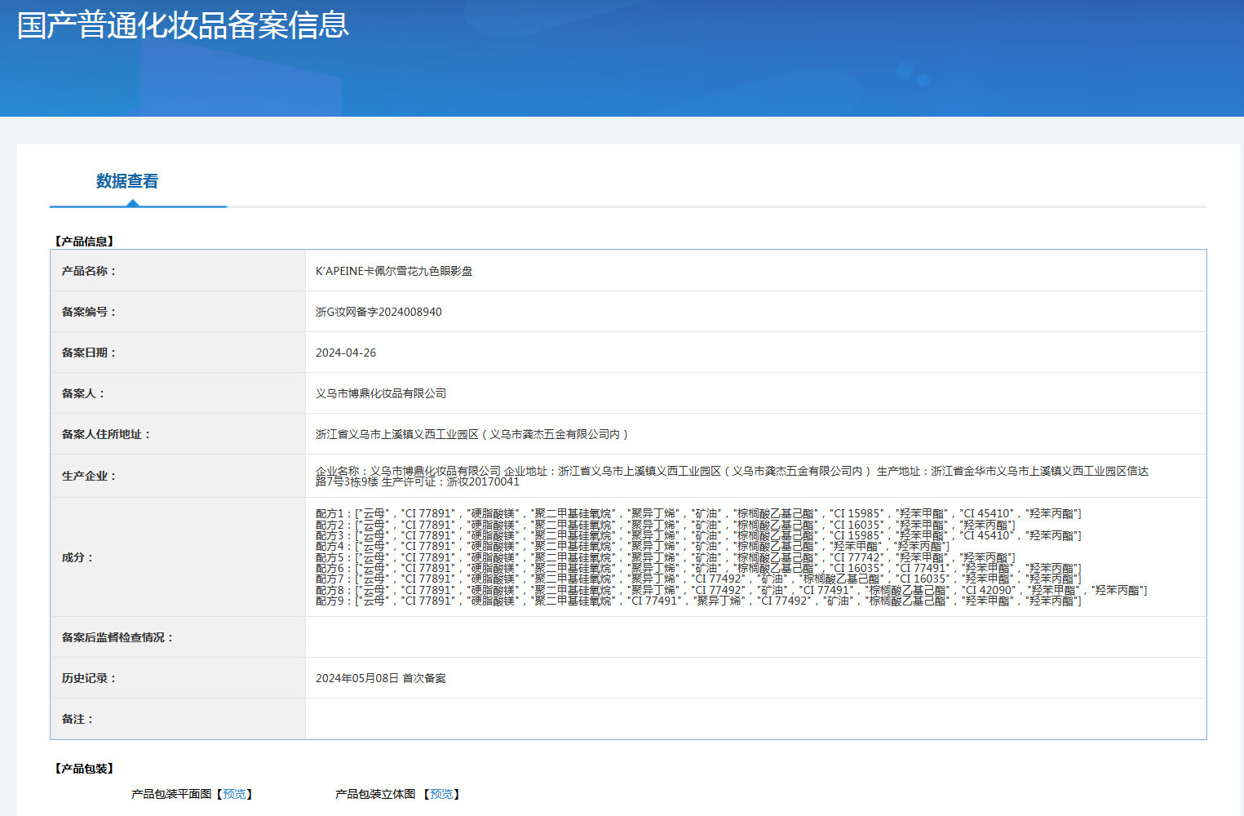
Task: Select history entry 2024年05月08日 首次备案
Action: [381, 678]
